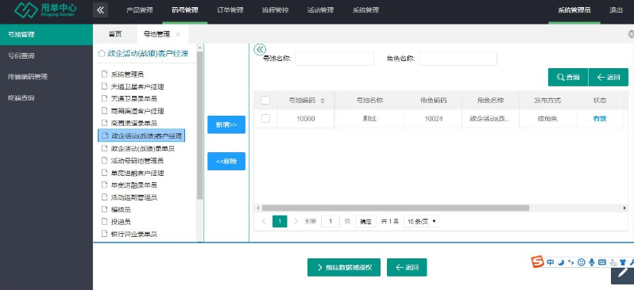Click the 号池名称 input field

click(x=334, y=59)
